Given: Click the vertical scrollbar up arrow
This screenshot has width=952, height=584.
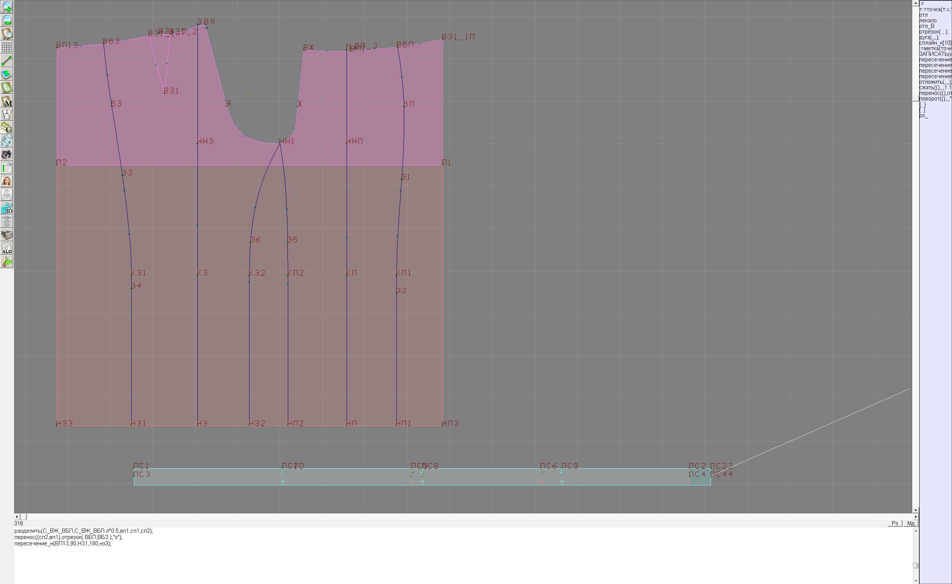Looking at the screenshot, I should pyautogui.click(x=915, y=3).
